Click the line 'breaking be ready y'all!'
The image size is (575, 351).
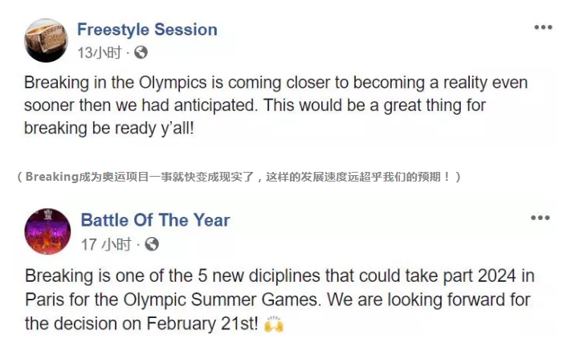pyautogui.click(x=109, y=129)
